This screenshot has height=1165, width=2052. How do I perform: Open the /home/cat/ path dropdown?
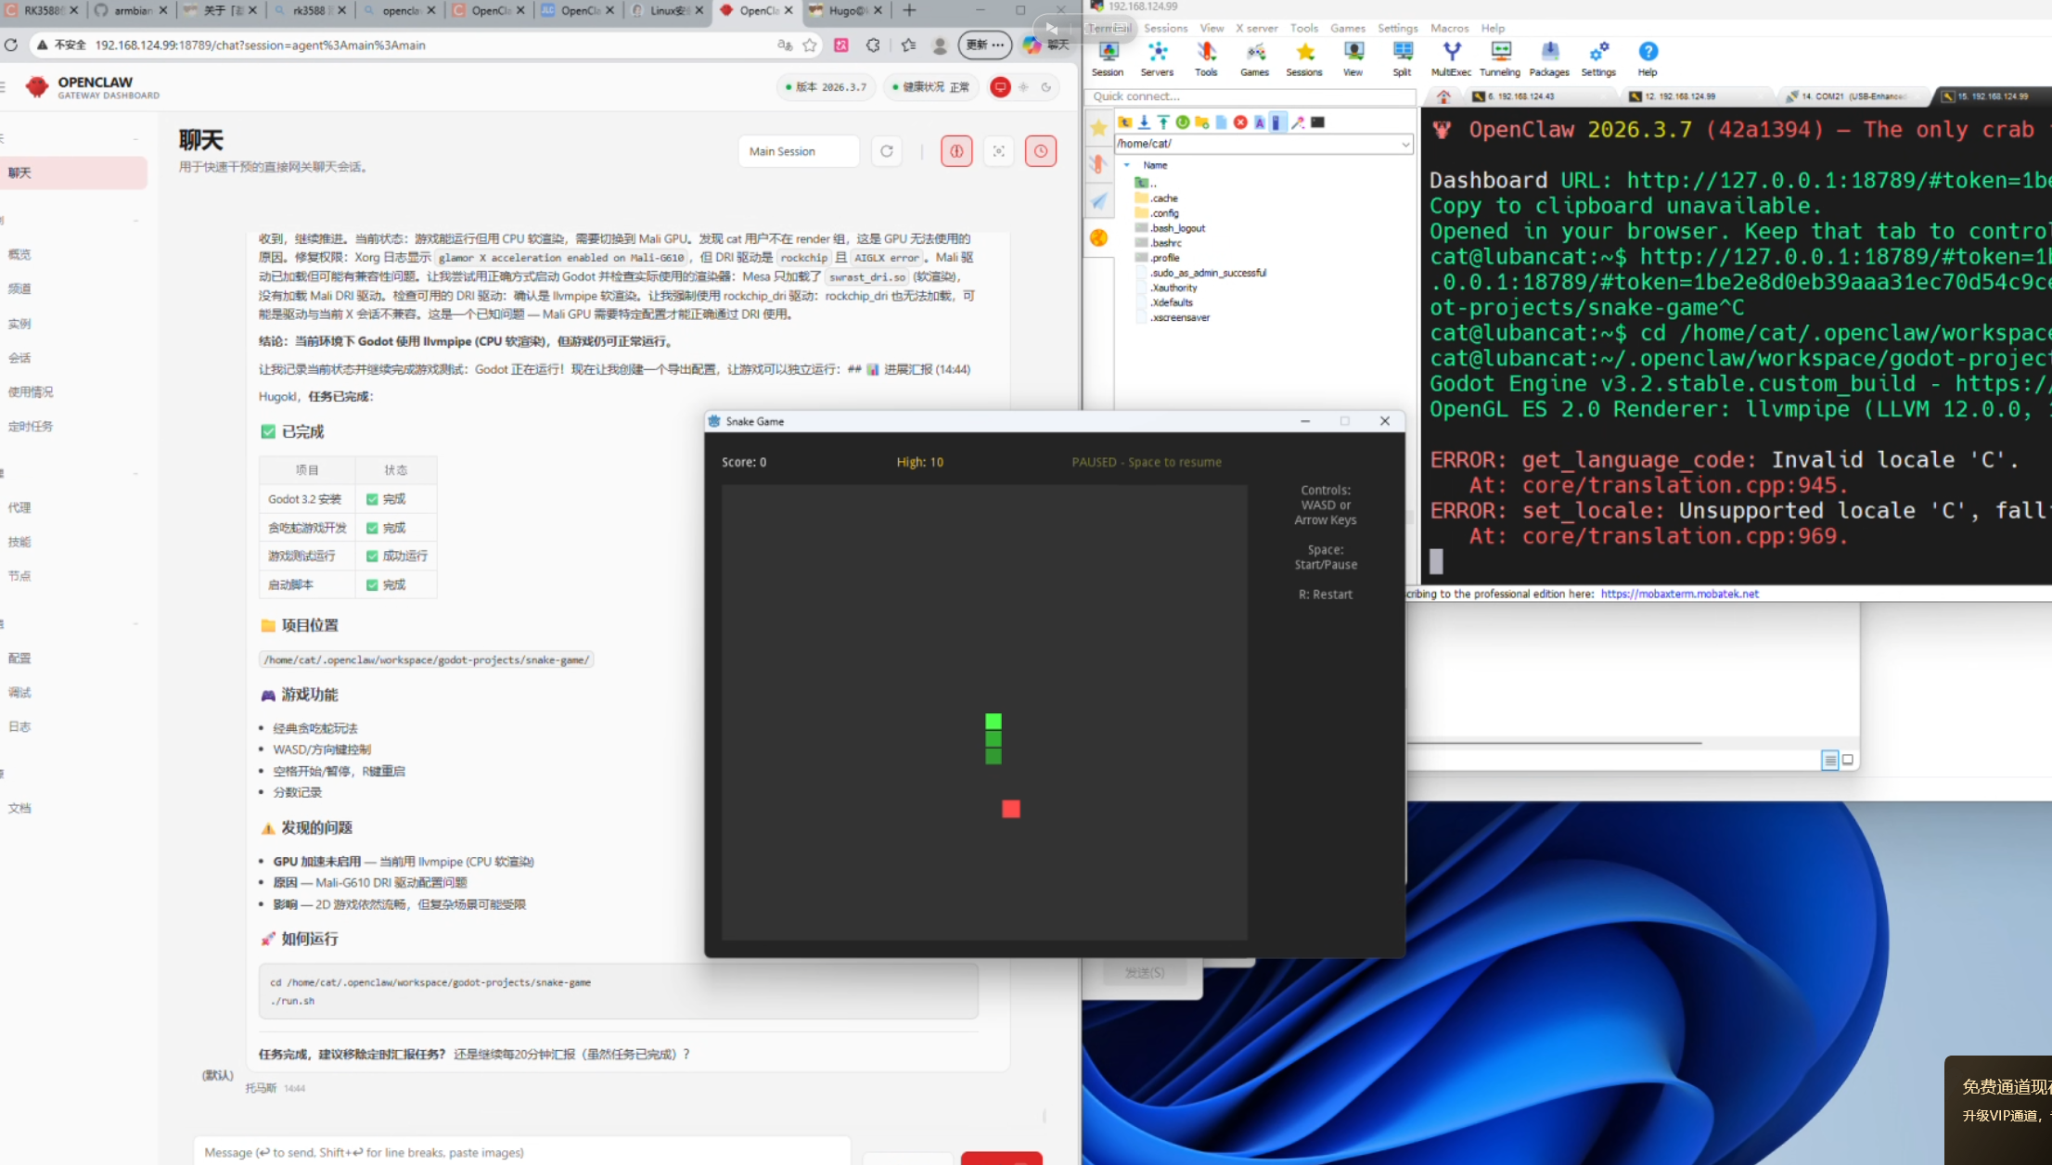point(1404,144)
